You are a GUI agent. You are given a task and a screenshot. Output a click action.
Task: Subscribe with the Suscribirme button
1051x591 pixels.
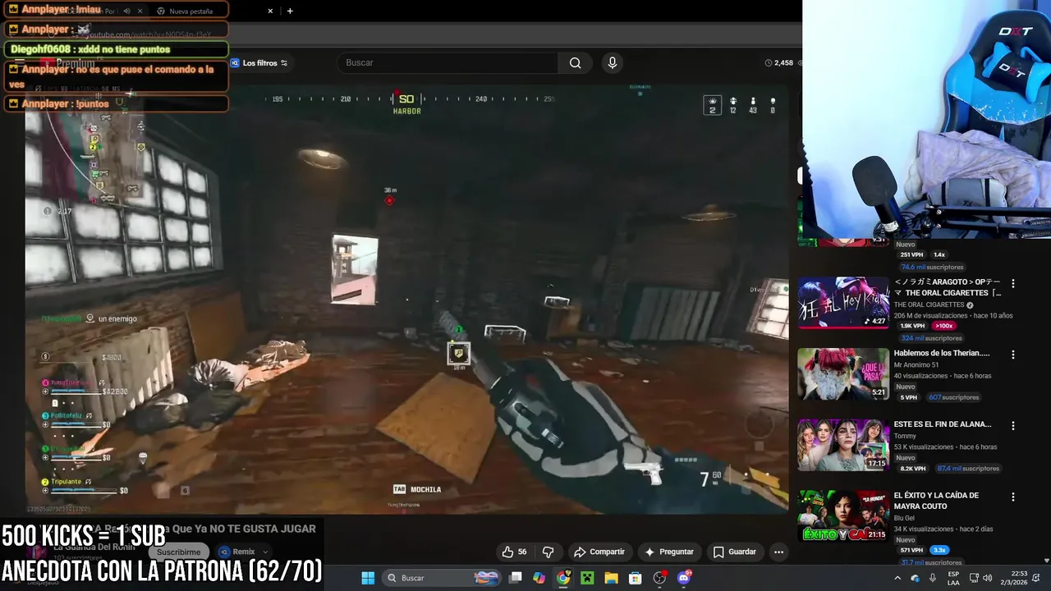(179, 552)
